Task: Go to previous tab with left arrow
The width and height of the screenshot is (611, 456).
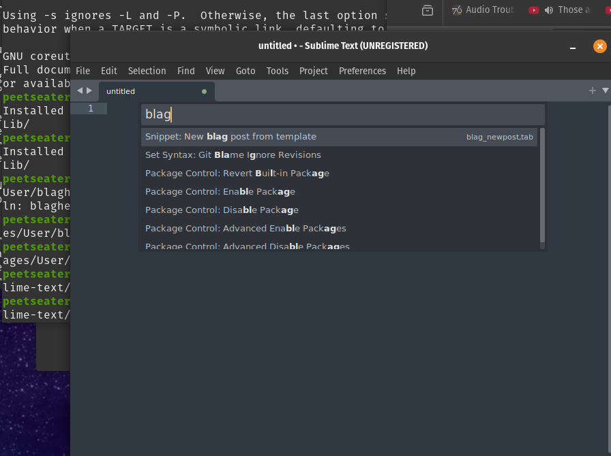Action: click(x=80, y=91)
